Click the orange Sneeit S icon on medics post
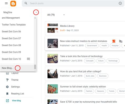Image resolution: width=125 pixels, height=104 pixels. click(114, 41)
